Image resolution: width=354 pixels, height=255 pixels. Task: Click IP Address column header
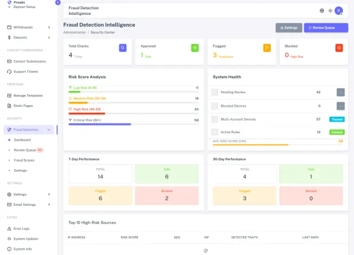pos(77,237)
